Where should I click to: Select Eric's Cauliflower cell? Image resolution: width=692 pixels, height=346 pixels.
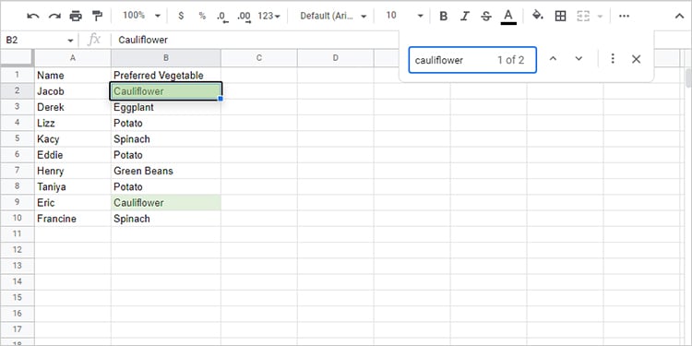(166, 203)
